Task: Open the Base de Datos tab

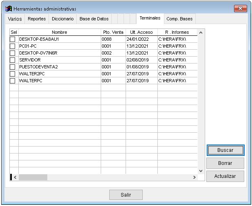Action: (x=94, y=19)
